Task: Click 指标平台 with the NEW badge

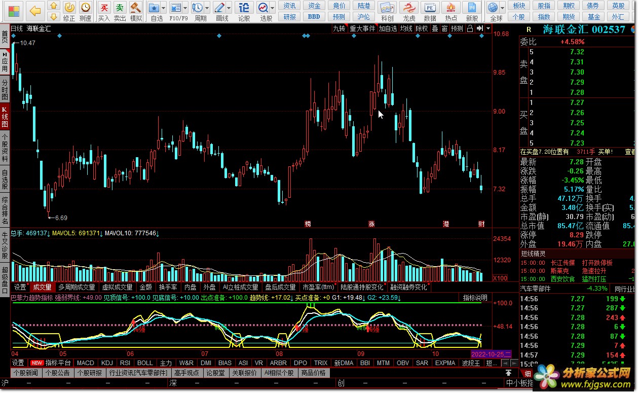Action: (x=51, y=363)
